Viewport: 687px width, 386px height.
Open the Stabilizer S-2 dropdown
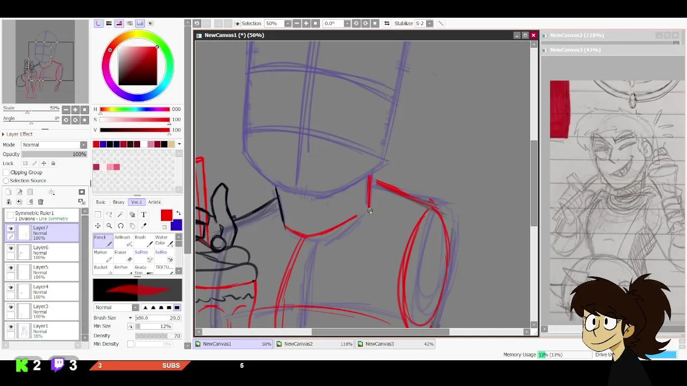point(429,23)
